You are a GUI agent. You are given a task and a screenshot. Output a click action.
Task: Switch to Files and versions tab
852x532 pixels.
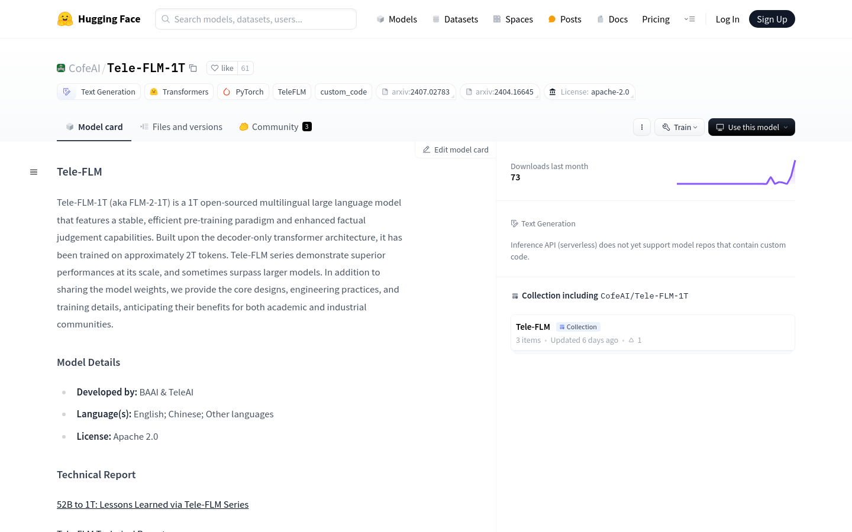[x=181, y=126]
